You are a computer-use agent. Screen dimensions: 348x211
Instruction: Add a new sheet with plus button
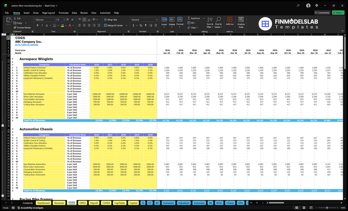pos(257,203)
